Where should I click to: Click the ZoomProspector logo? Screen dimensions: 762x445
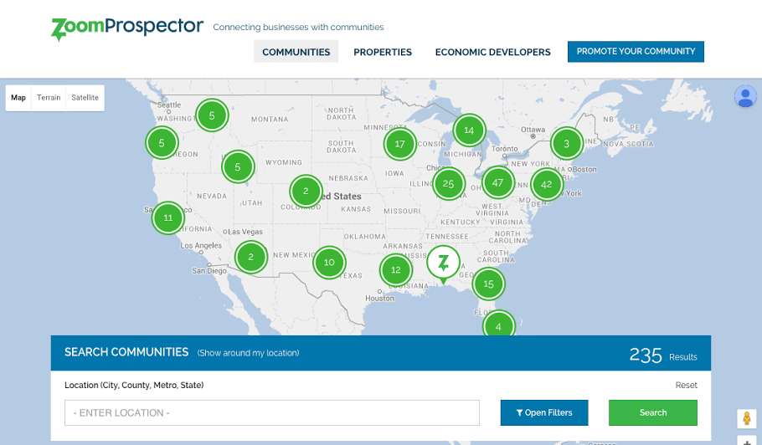coord(127,28)
